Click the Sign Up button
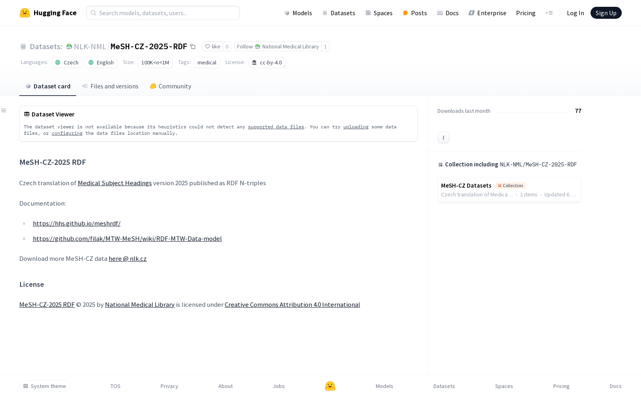This screenshot has width=641, height=400. (x=606, y=13)
